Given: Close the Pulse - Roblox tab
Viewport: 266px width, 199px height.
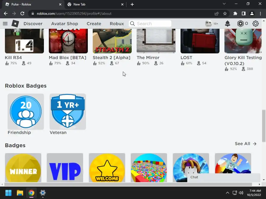Looking at the screenshot, I should click(60, 4).
